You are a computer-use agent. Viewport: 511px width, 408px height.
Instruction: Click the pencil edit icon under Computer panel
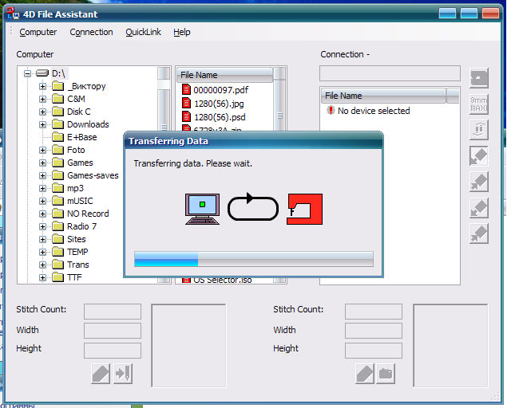tap(101, 373)
